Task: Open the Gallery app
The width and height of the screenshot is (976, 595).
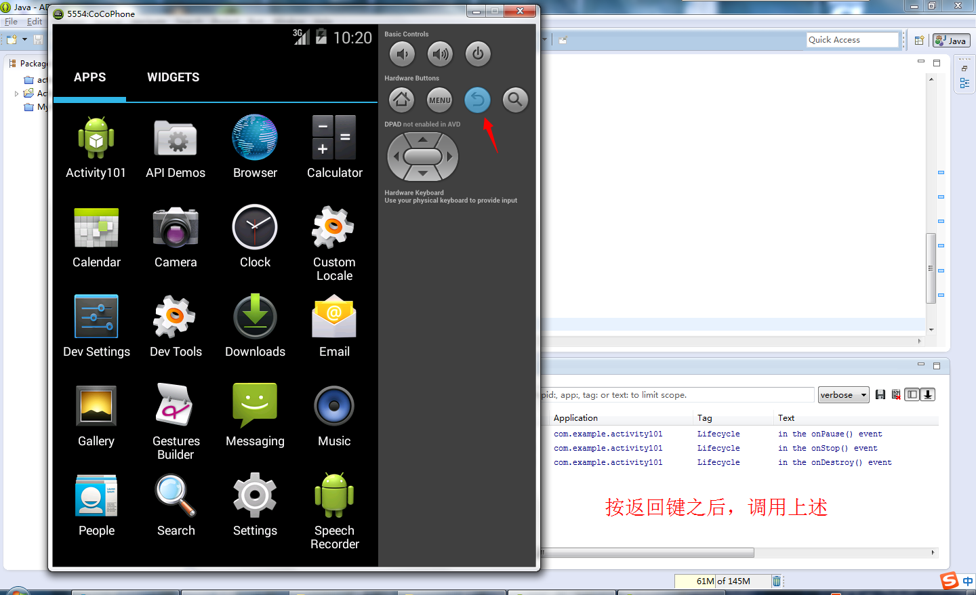Action: [96, 415]
